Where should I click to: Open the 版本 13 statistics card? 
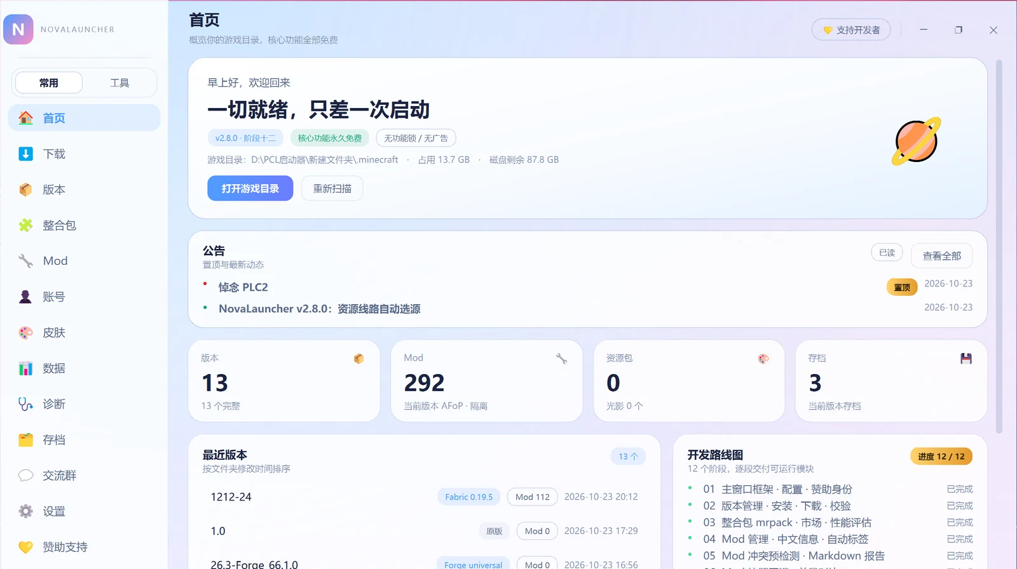click(284, 381)
